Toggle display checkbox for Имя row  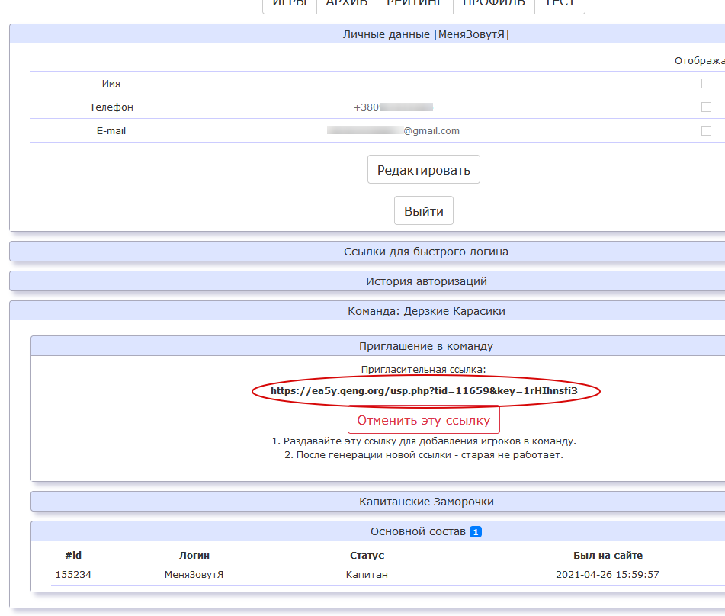point(706,84)
